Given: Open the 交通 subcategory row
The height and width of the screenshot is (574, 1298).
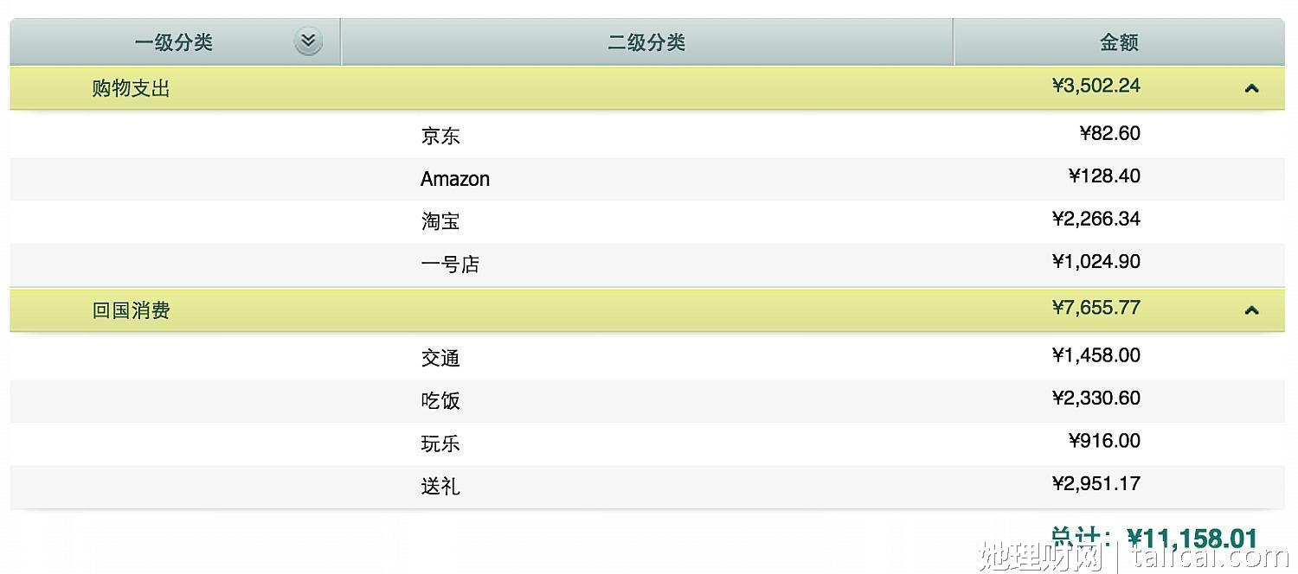Looking at the screenshot, I should [647, 358].
